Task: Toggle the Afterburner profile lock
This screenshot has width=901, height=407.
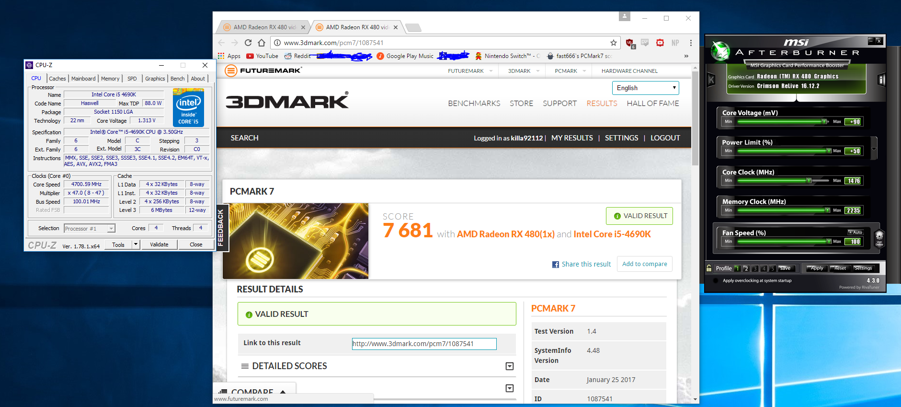Action: [709, 268]
